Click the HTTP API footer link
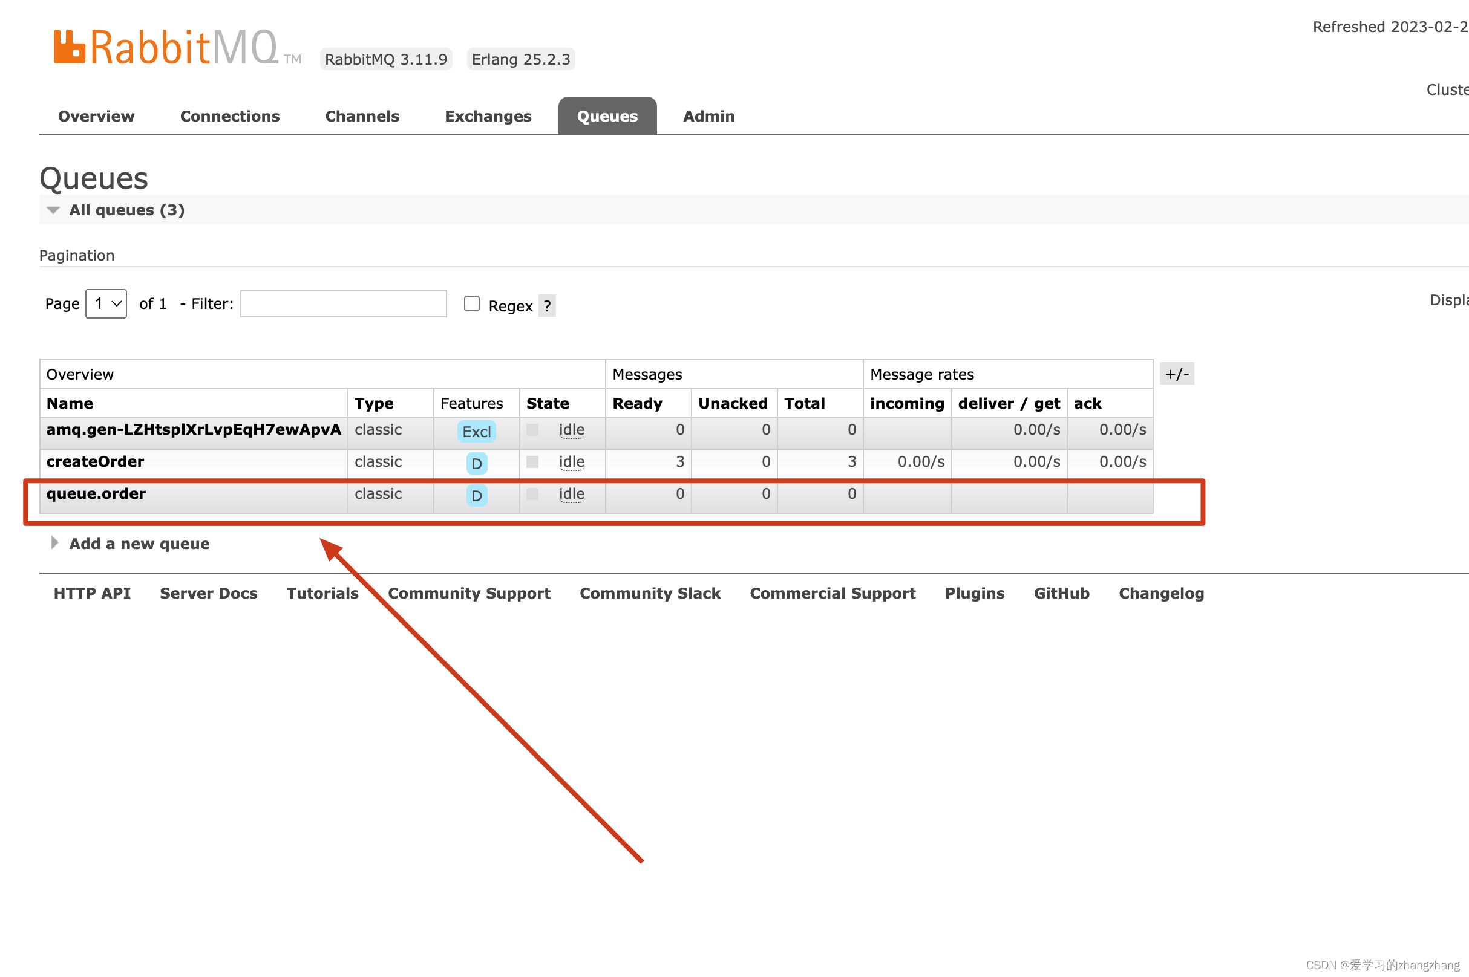The image size is (1469, 977). [x=92, y=592]
